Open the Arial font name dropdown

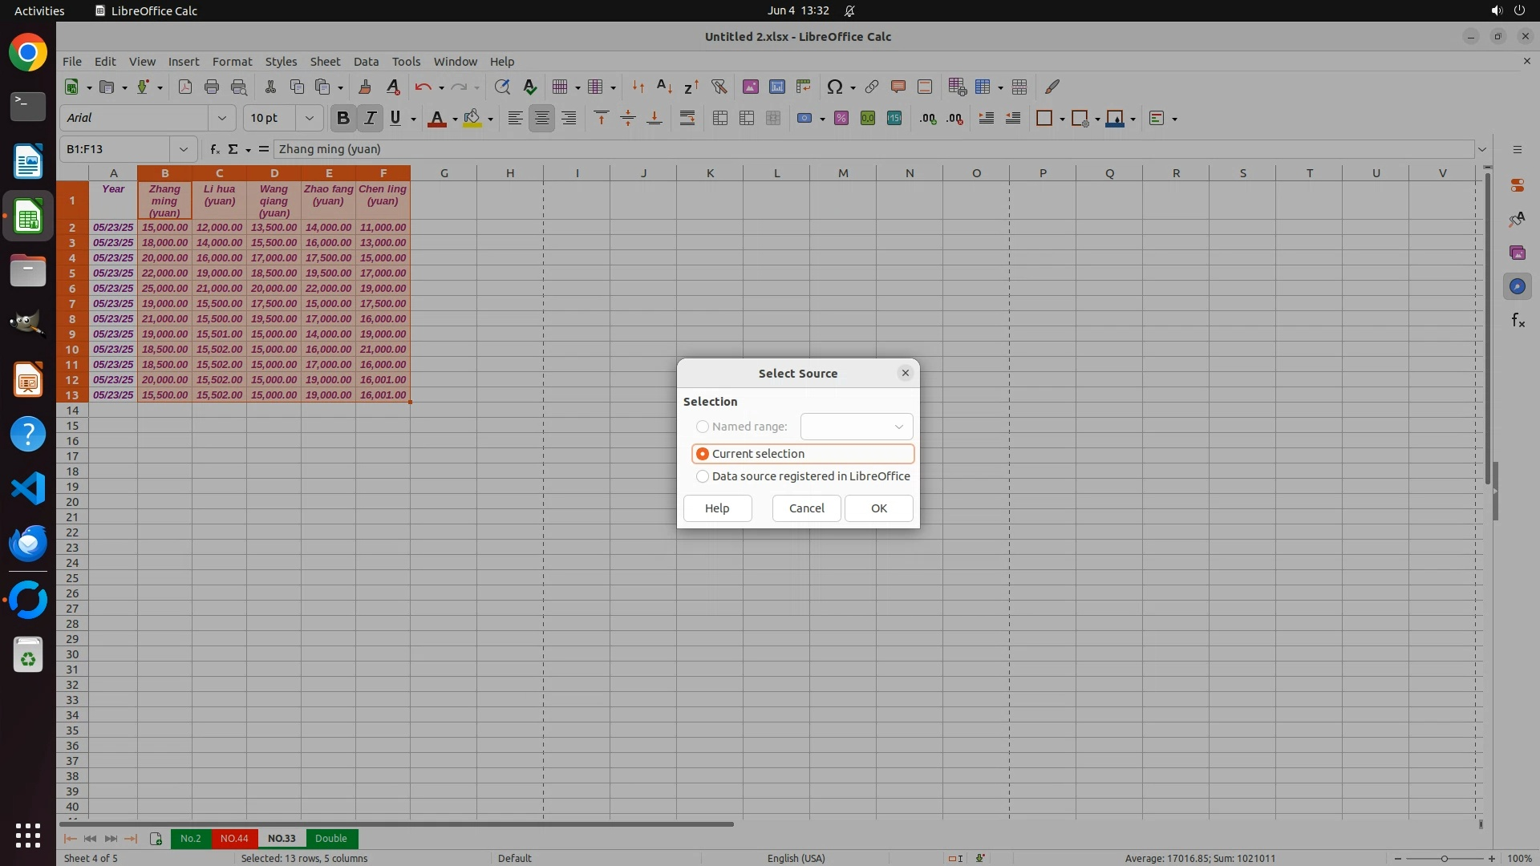coord(221,118)
